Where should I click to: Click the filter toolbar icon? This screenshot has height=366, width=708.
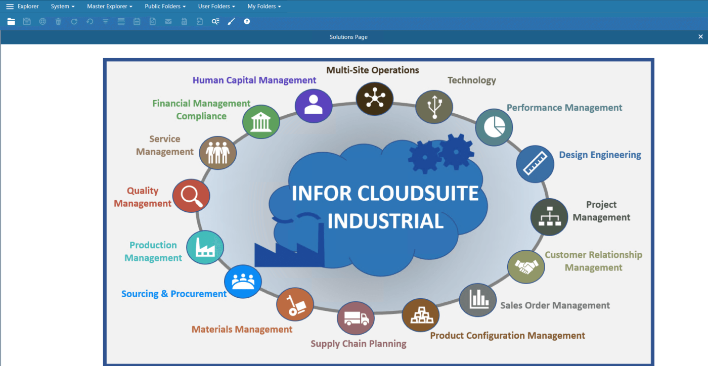[105, 22]
